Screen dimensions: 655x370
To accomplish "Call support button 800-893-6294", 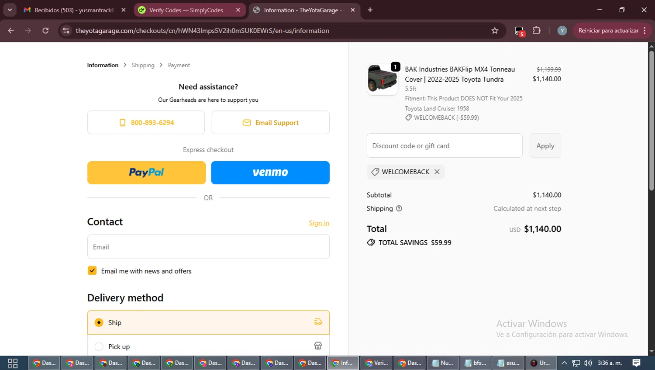I will tap(146, 122).
